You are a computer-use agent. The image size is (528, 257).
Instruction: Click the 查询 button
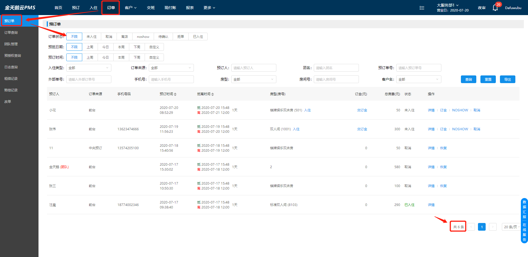pyautogui.click(x=469, y=79)
